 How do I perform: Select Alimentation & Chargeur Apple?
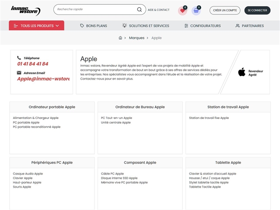coord(35,118)
